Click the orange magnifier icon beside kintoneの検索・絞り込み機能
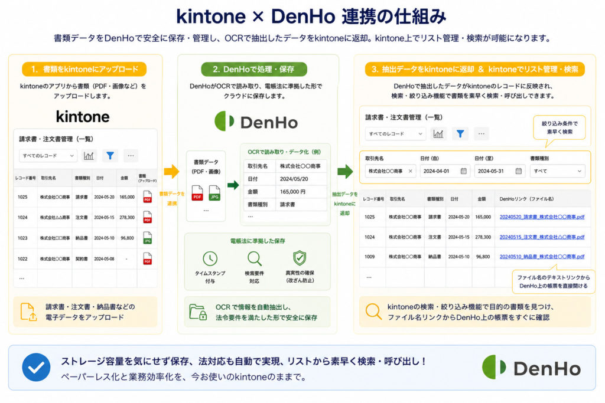 pyautogui.click(x=373, y=312)
